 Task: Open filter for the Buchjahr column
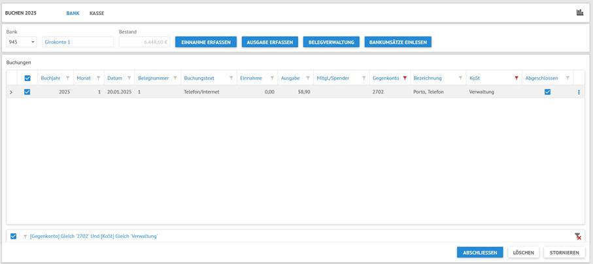67,78
